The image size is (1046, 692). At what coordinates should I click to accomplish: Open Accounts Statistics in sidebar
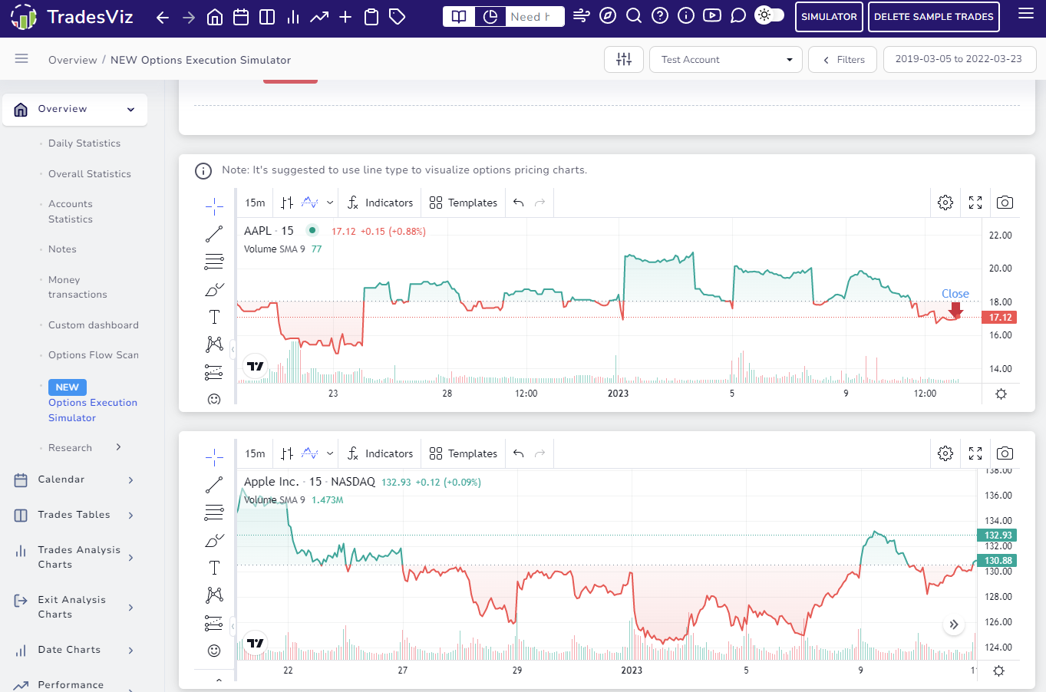tap(71, 212)
